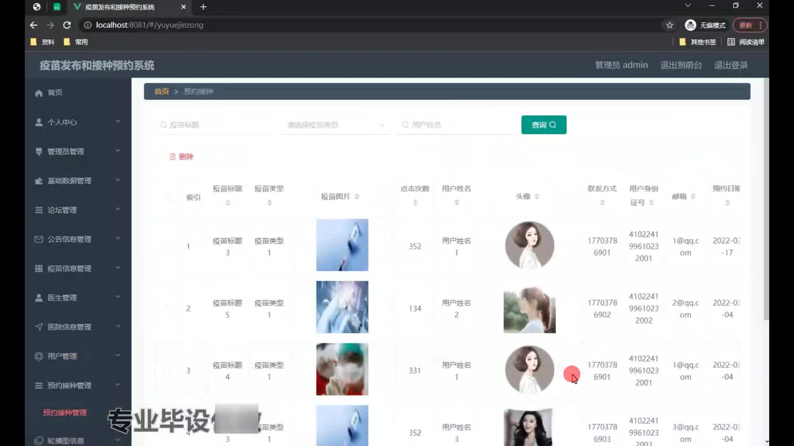This screenshot has width=794, height=446.
Task: Close the 疫苗发布和接种预约系统 browser tab
Action: 184,7
